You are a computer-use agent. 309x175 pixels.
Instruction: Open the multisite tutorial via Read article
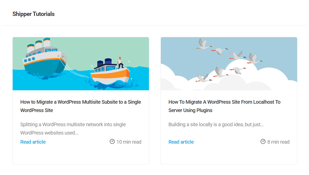(33, 142)
